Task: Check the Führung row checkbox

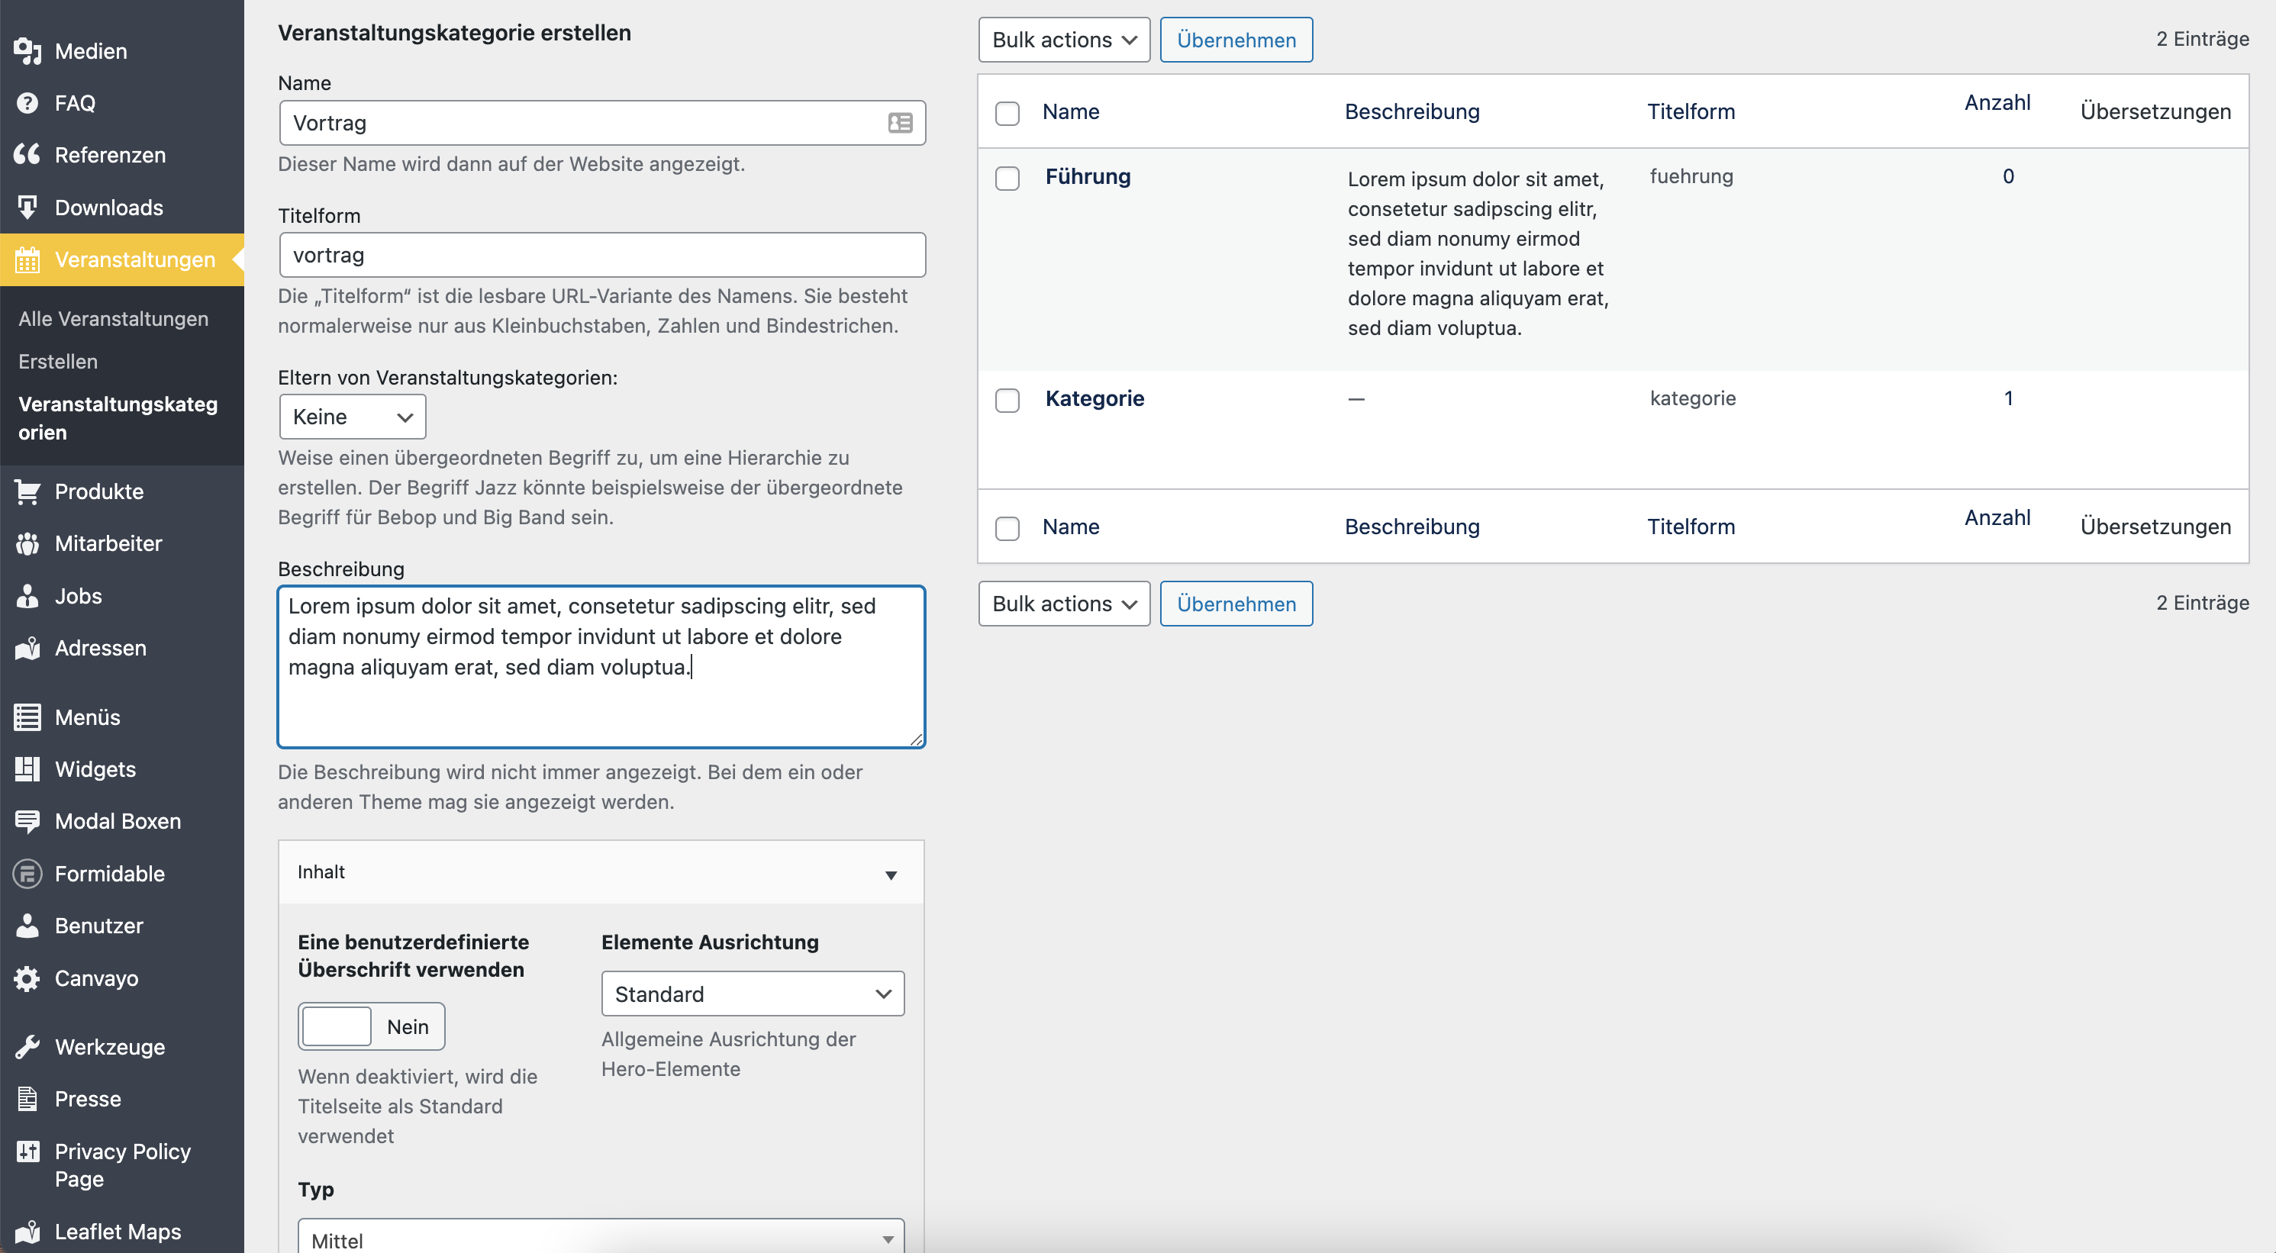Action: pos(1007,179)
